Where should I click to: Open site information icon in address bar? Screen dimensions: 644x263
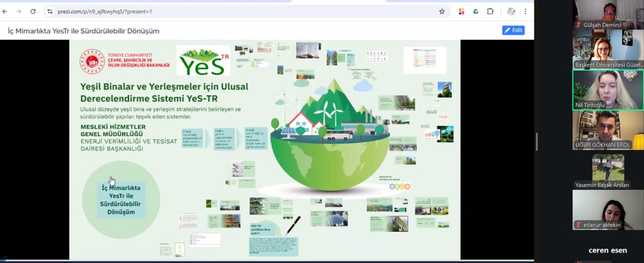50,11
